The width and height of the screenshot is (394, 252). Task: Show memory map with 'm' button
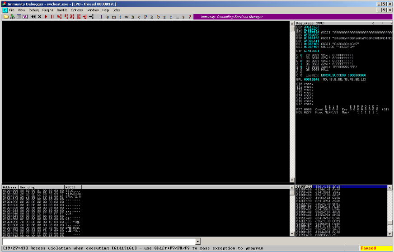(x=114, y=17)
